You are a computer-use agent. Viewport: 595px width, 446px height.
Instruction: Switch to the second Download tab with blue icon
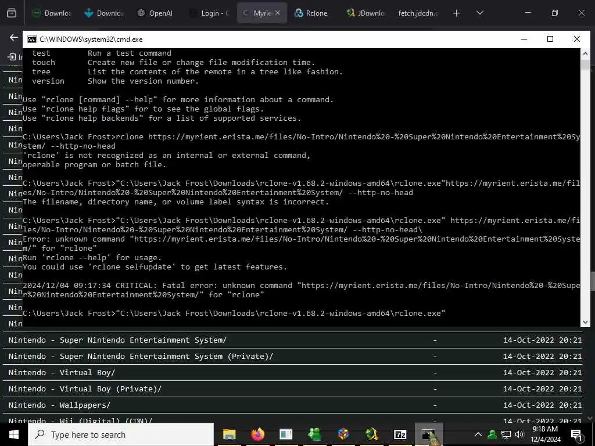coord(104,13)
